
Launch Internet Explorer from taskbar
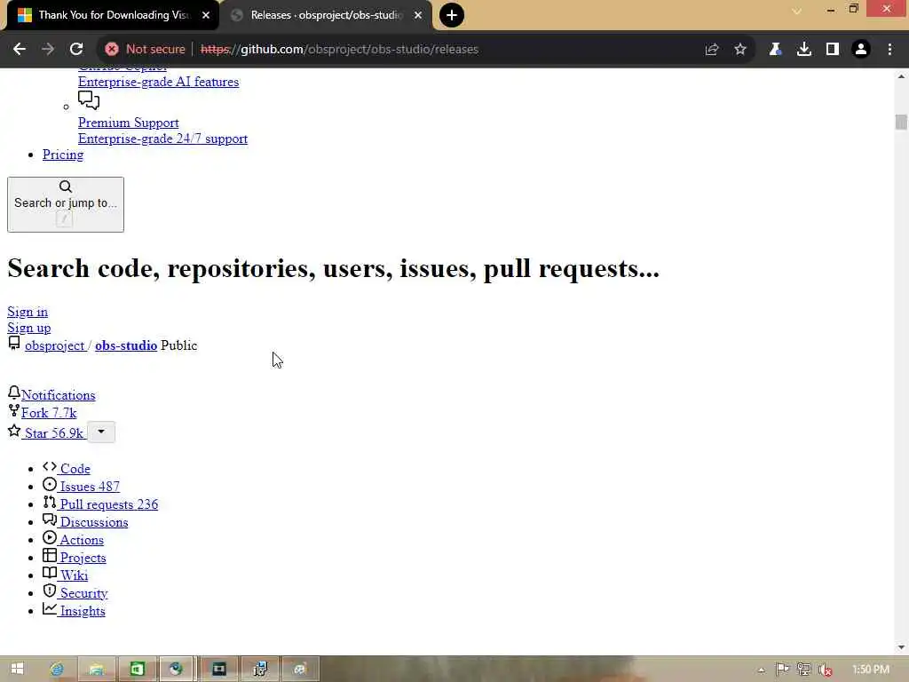coord(56,670)
